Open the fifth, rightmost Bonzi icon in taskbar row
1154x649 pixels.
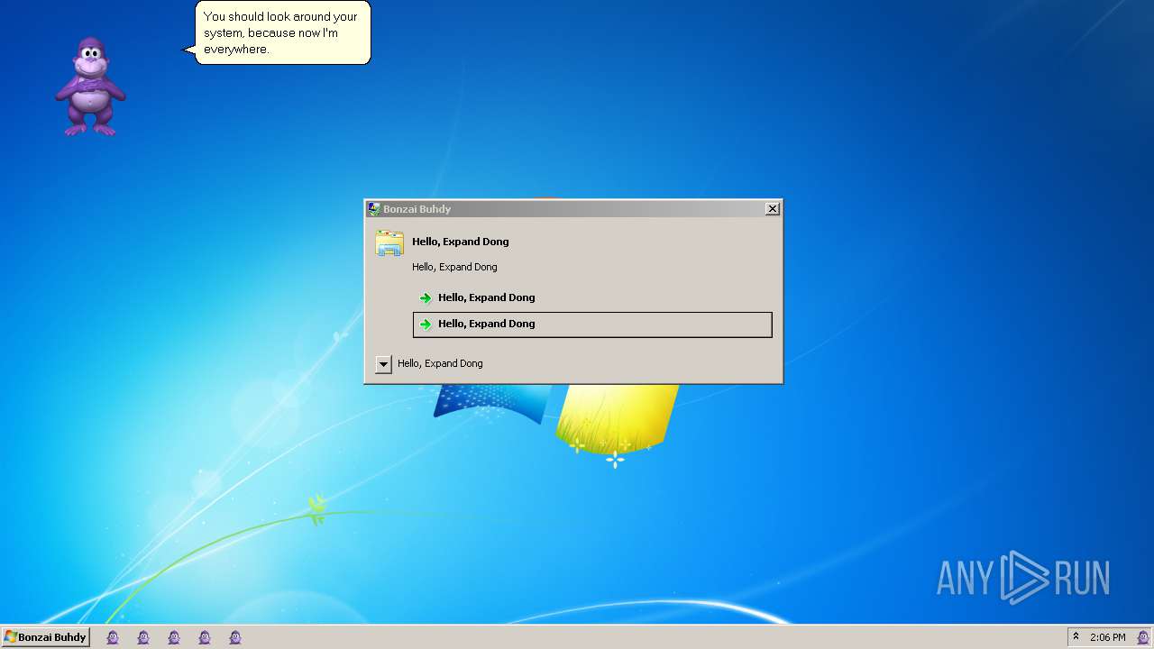(x=235, y=637)
